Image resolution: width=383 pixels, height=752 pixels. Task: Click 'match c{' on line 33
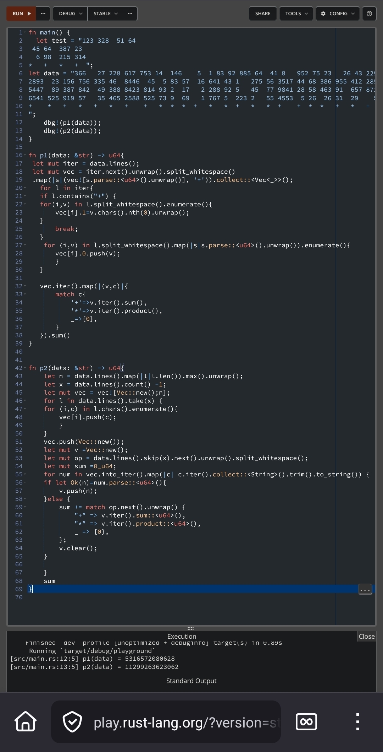(x=70, y=294)
